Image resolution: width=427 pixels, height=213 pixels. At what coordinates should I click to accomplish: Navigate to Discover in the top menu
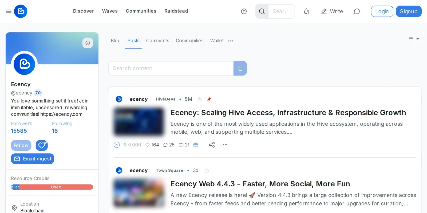[84, 11]
